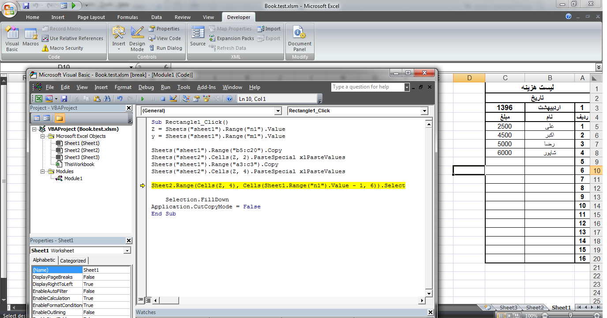Open the Object Browser toolbar icon
Screen dimensions: 607x318
(x=206, y=99)
